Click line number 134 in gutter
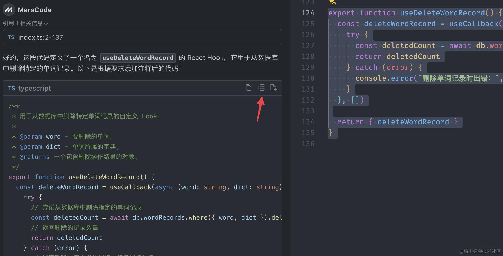The height and width of the screenshot is (256, 503). pos(308,122)
